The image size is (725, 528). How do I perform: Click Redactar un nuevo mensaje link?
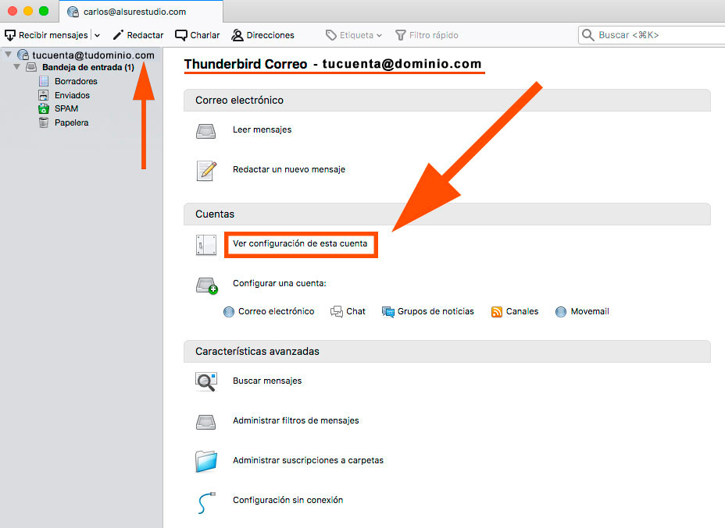tap(288, 169)
